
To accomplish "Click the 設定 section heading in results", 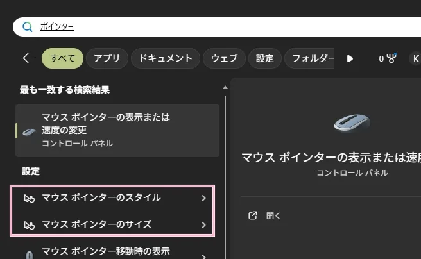I will [31, 171].
